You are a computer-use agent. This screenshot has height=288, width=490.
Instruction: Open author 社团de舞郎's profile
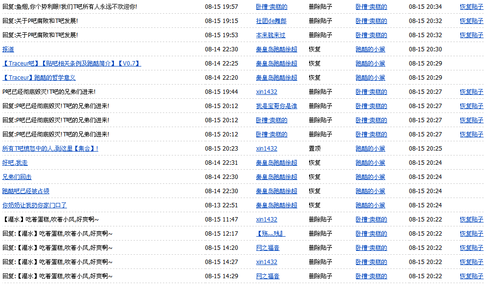click(x=271, y=21)
